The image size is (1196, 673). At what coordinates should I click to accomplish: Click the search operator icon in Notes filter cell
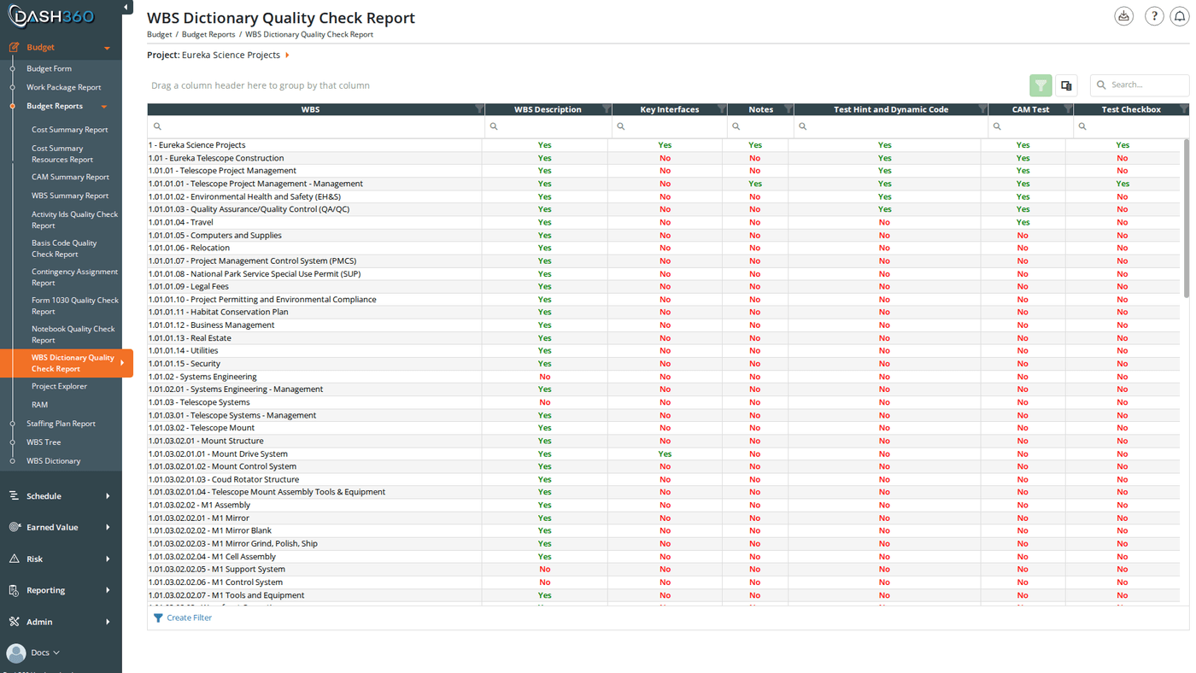(736, 126)
